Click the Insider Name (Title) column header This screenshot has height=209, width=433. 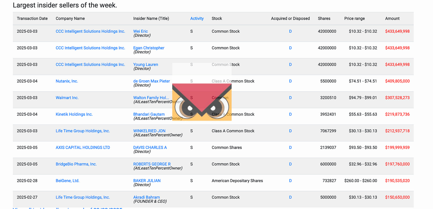pyautogui.click(x=151, y=18)
